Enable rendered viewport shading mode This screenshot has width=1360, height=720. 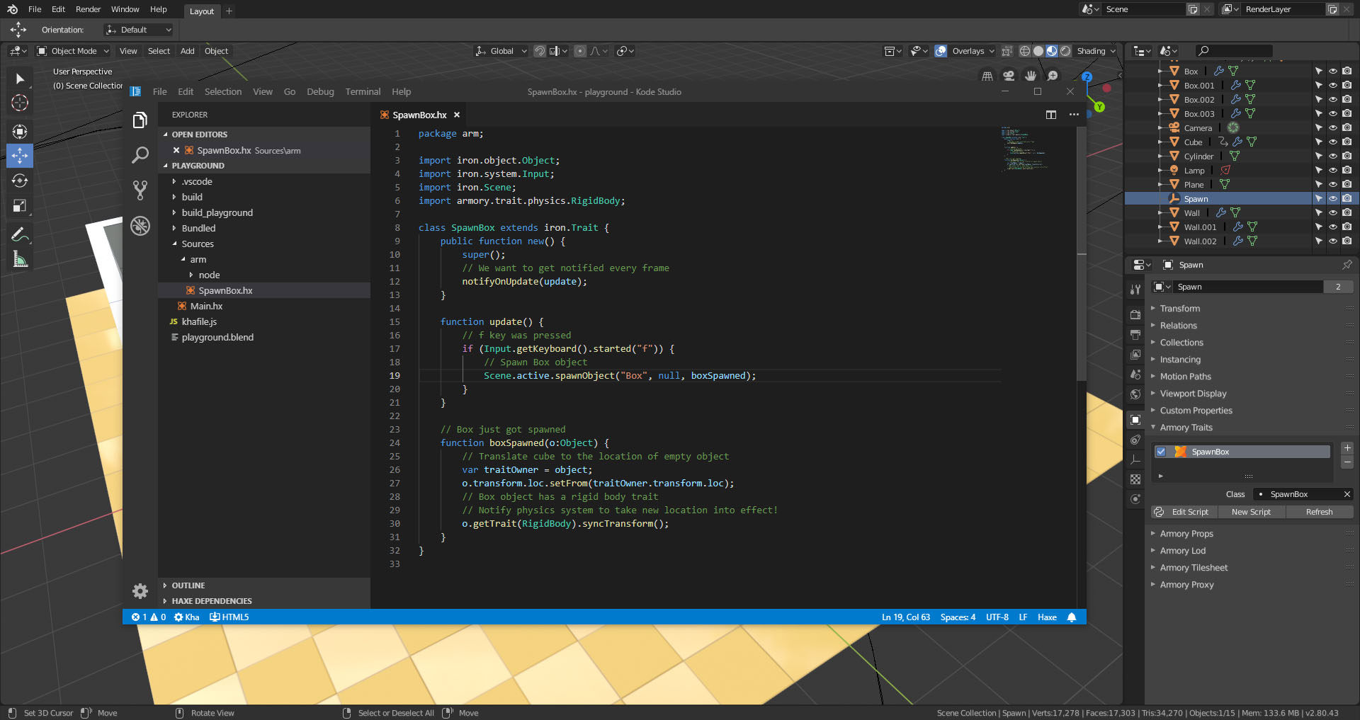[x=1065, y=51]
